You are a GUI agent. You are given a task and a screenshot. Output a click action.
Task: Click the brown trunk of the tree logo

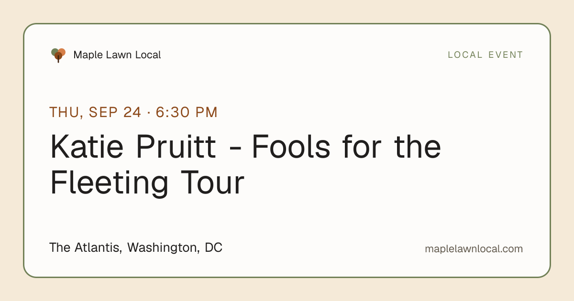click(x=58, y=59)
